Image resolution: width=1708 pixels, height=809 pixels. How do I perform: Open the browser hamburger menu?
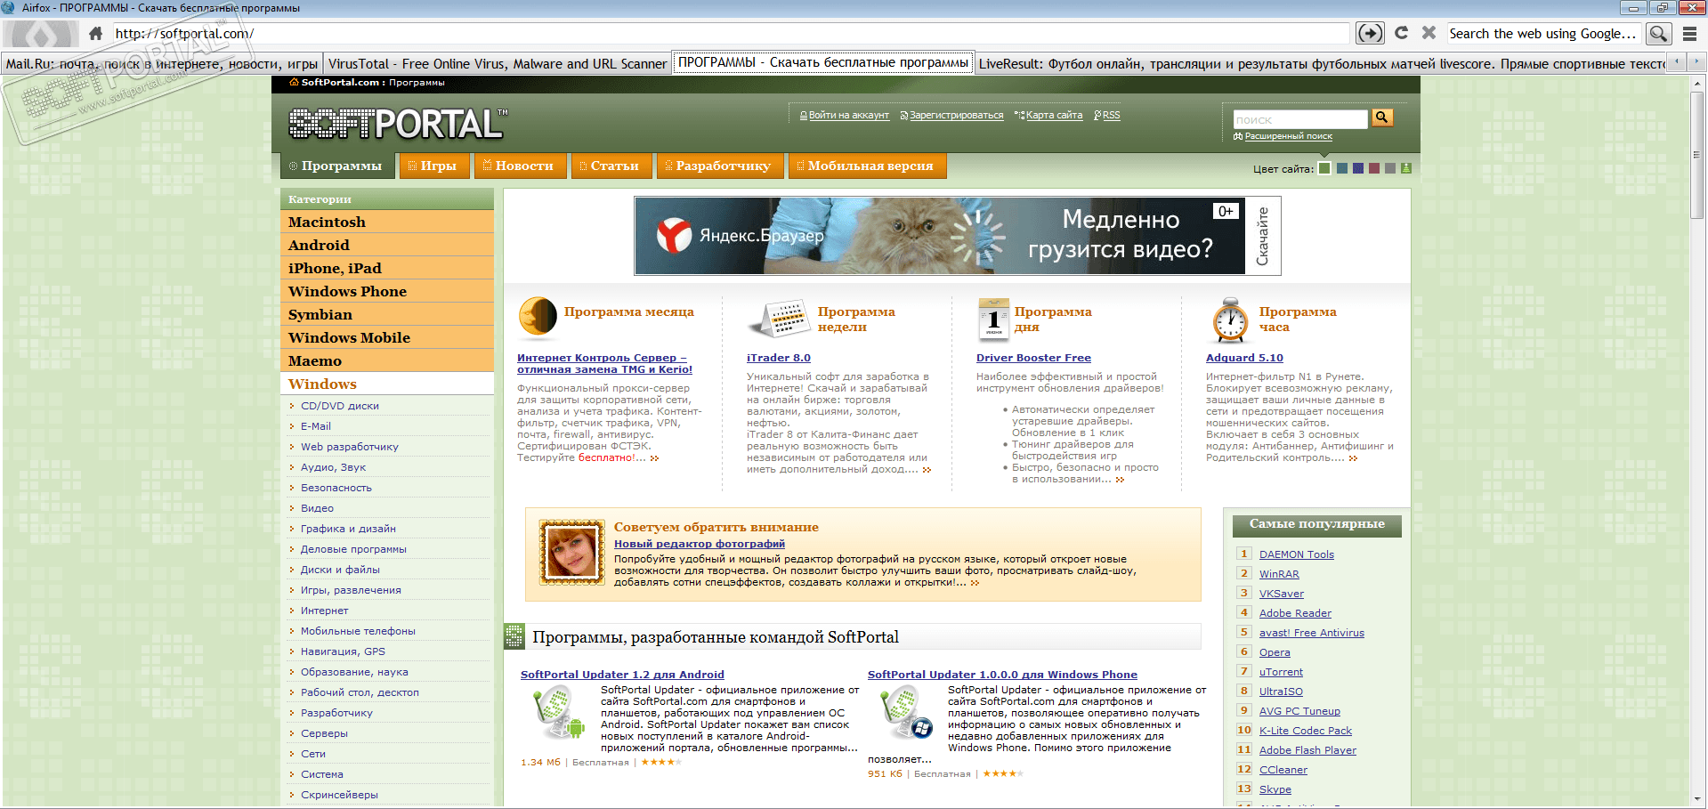1689,34
